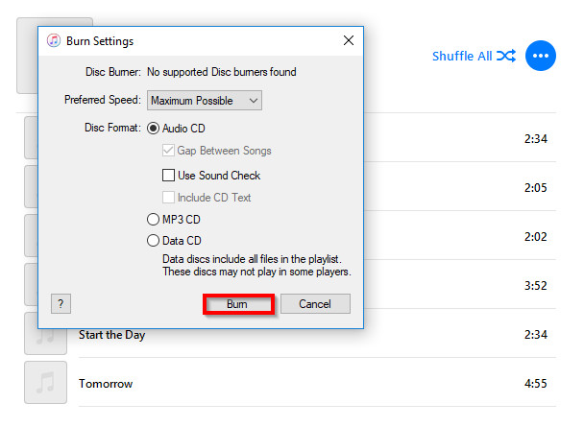Tick the Include CD Text checkbox
This screenshot has width=584, height=427.
click(169, 198)
